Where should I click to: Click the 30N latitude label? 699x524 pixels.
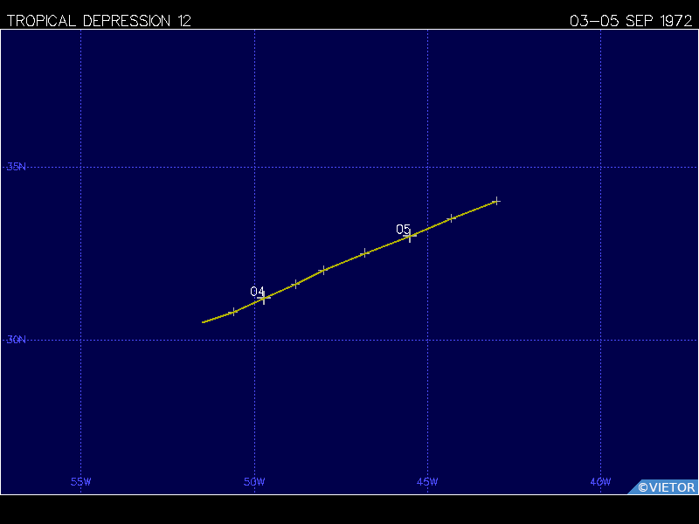tap(16, 340)
